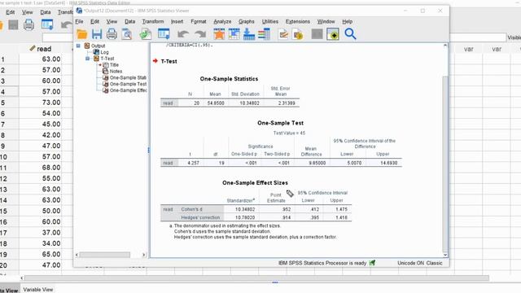This screenshot has height=293, width=521.
Task: Click the output pane vertical scrollbar
Action: point(445,164)
